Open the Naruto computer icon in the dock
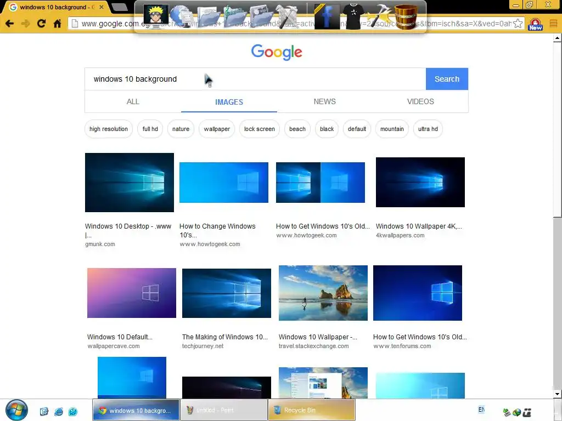Viewport: 562px width, 421px height. click(156, 15)
